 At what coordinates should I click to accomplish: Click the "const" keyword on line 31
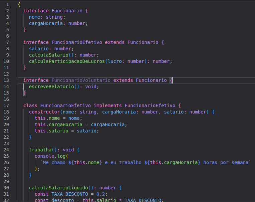(x=41, y=194)
